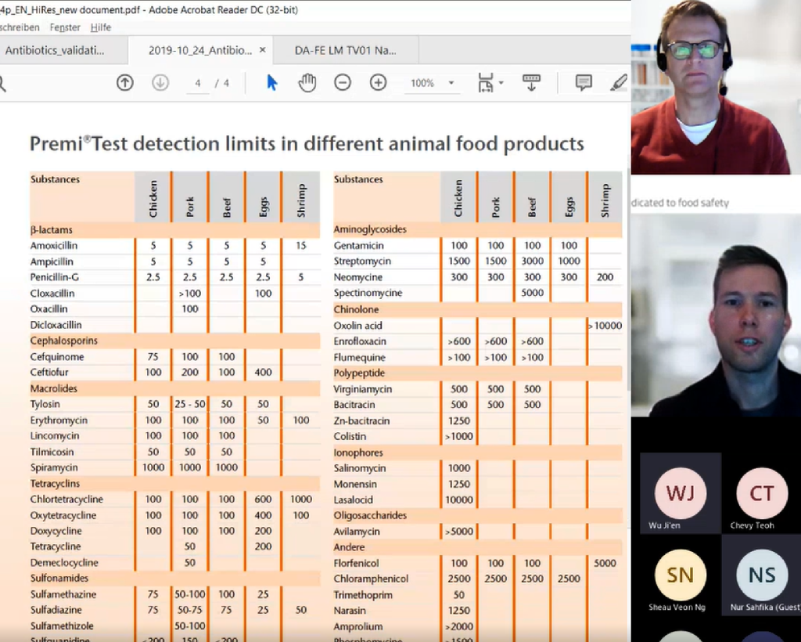Activate the selection arrow tool

pos(271,83)
